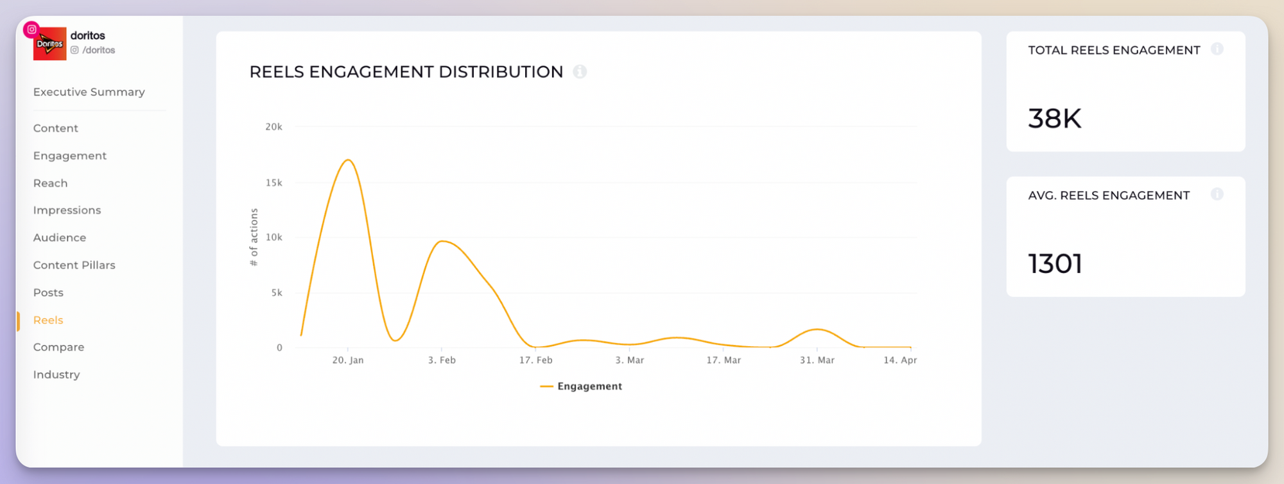Open Content Pillars in the sidebar
The width and height of the screenshot is (1284, 484).
[x=74, y=265]
